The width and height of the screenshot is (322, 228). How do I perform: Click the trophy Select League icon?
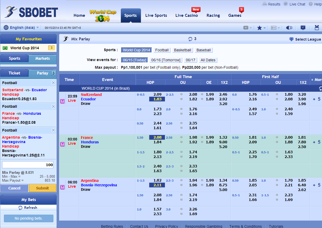tap(291, 39)
